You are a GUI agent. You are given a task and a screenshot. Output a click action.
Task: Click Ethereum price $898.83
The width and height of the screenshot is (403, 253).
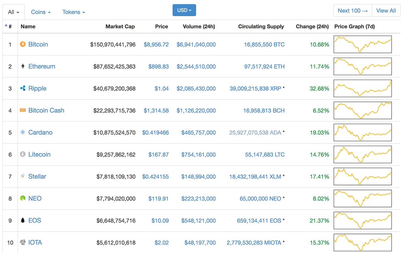click(159, 66)
